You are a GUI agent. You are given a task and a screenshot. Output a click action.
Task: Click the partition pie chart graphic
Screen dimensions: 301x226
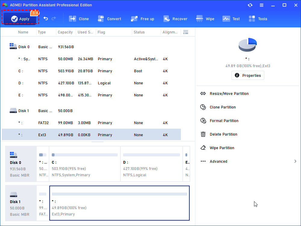point(248,45)
